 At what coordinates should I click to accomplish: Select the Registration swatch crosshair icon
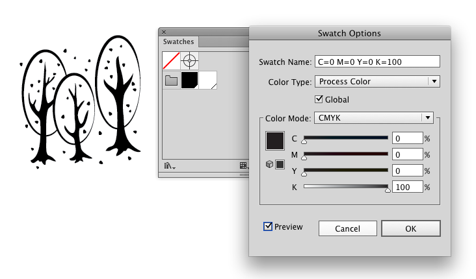pos(189,60)
